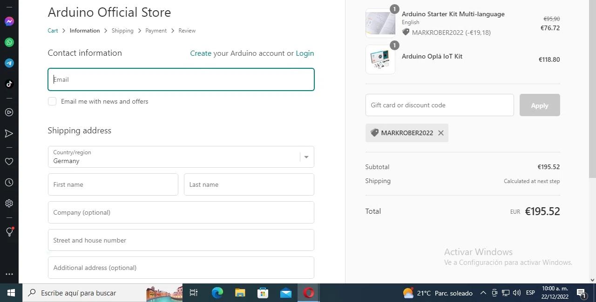The width and height of the screenshot is (596, 302).
Task: Open the Windows Start menu
Action: [11, 293]
